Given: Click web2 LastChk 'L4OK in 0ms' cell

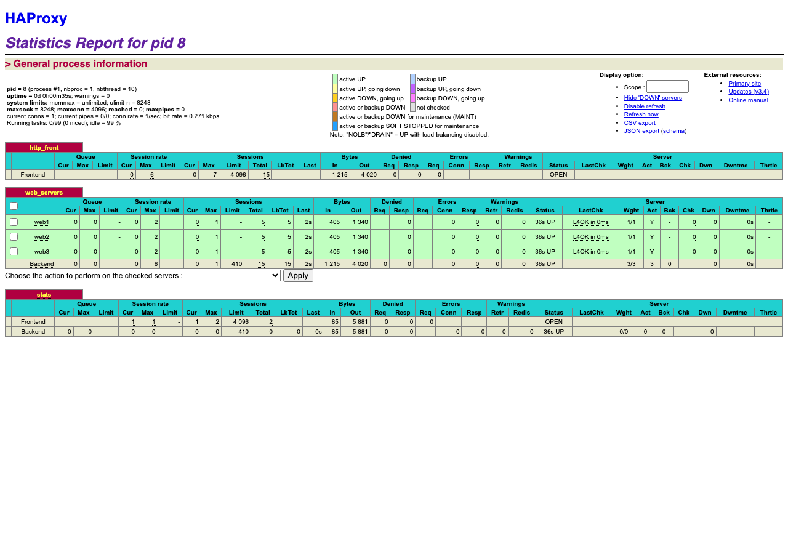Looking at the screenshot, I should pos(591,236).
